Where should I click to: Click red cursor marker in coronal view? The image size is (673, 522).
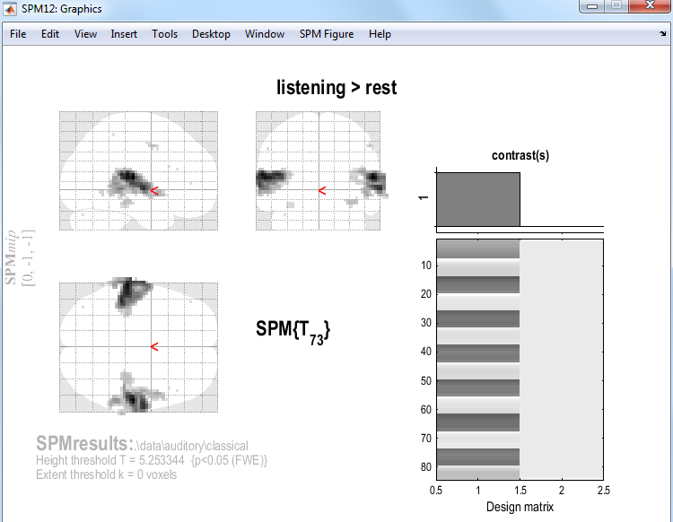pyautogui.click(x=322, y=190)
